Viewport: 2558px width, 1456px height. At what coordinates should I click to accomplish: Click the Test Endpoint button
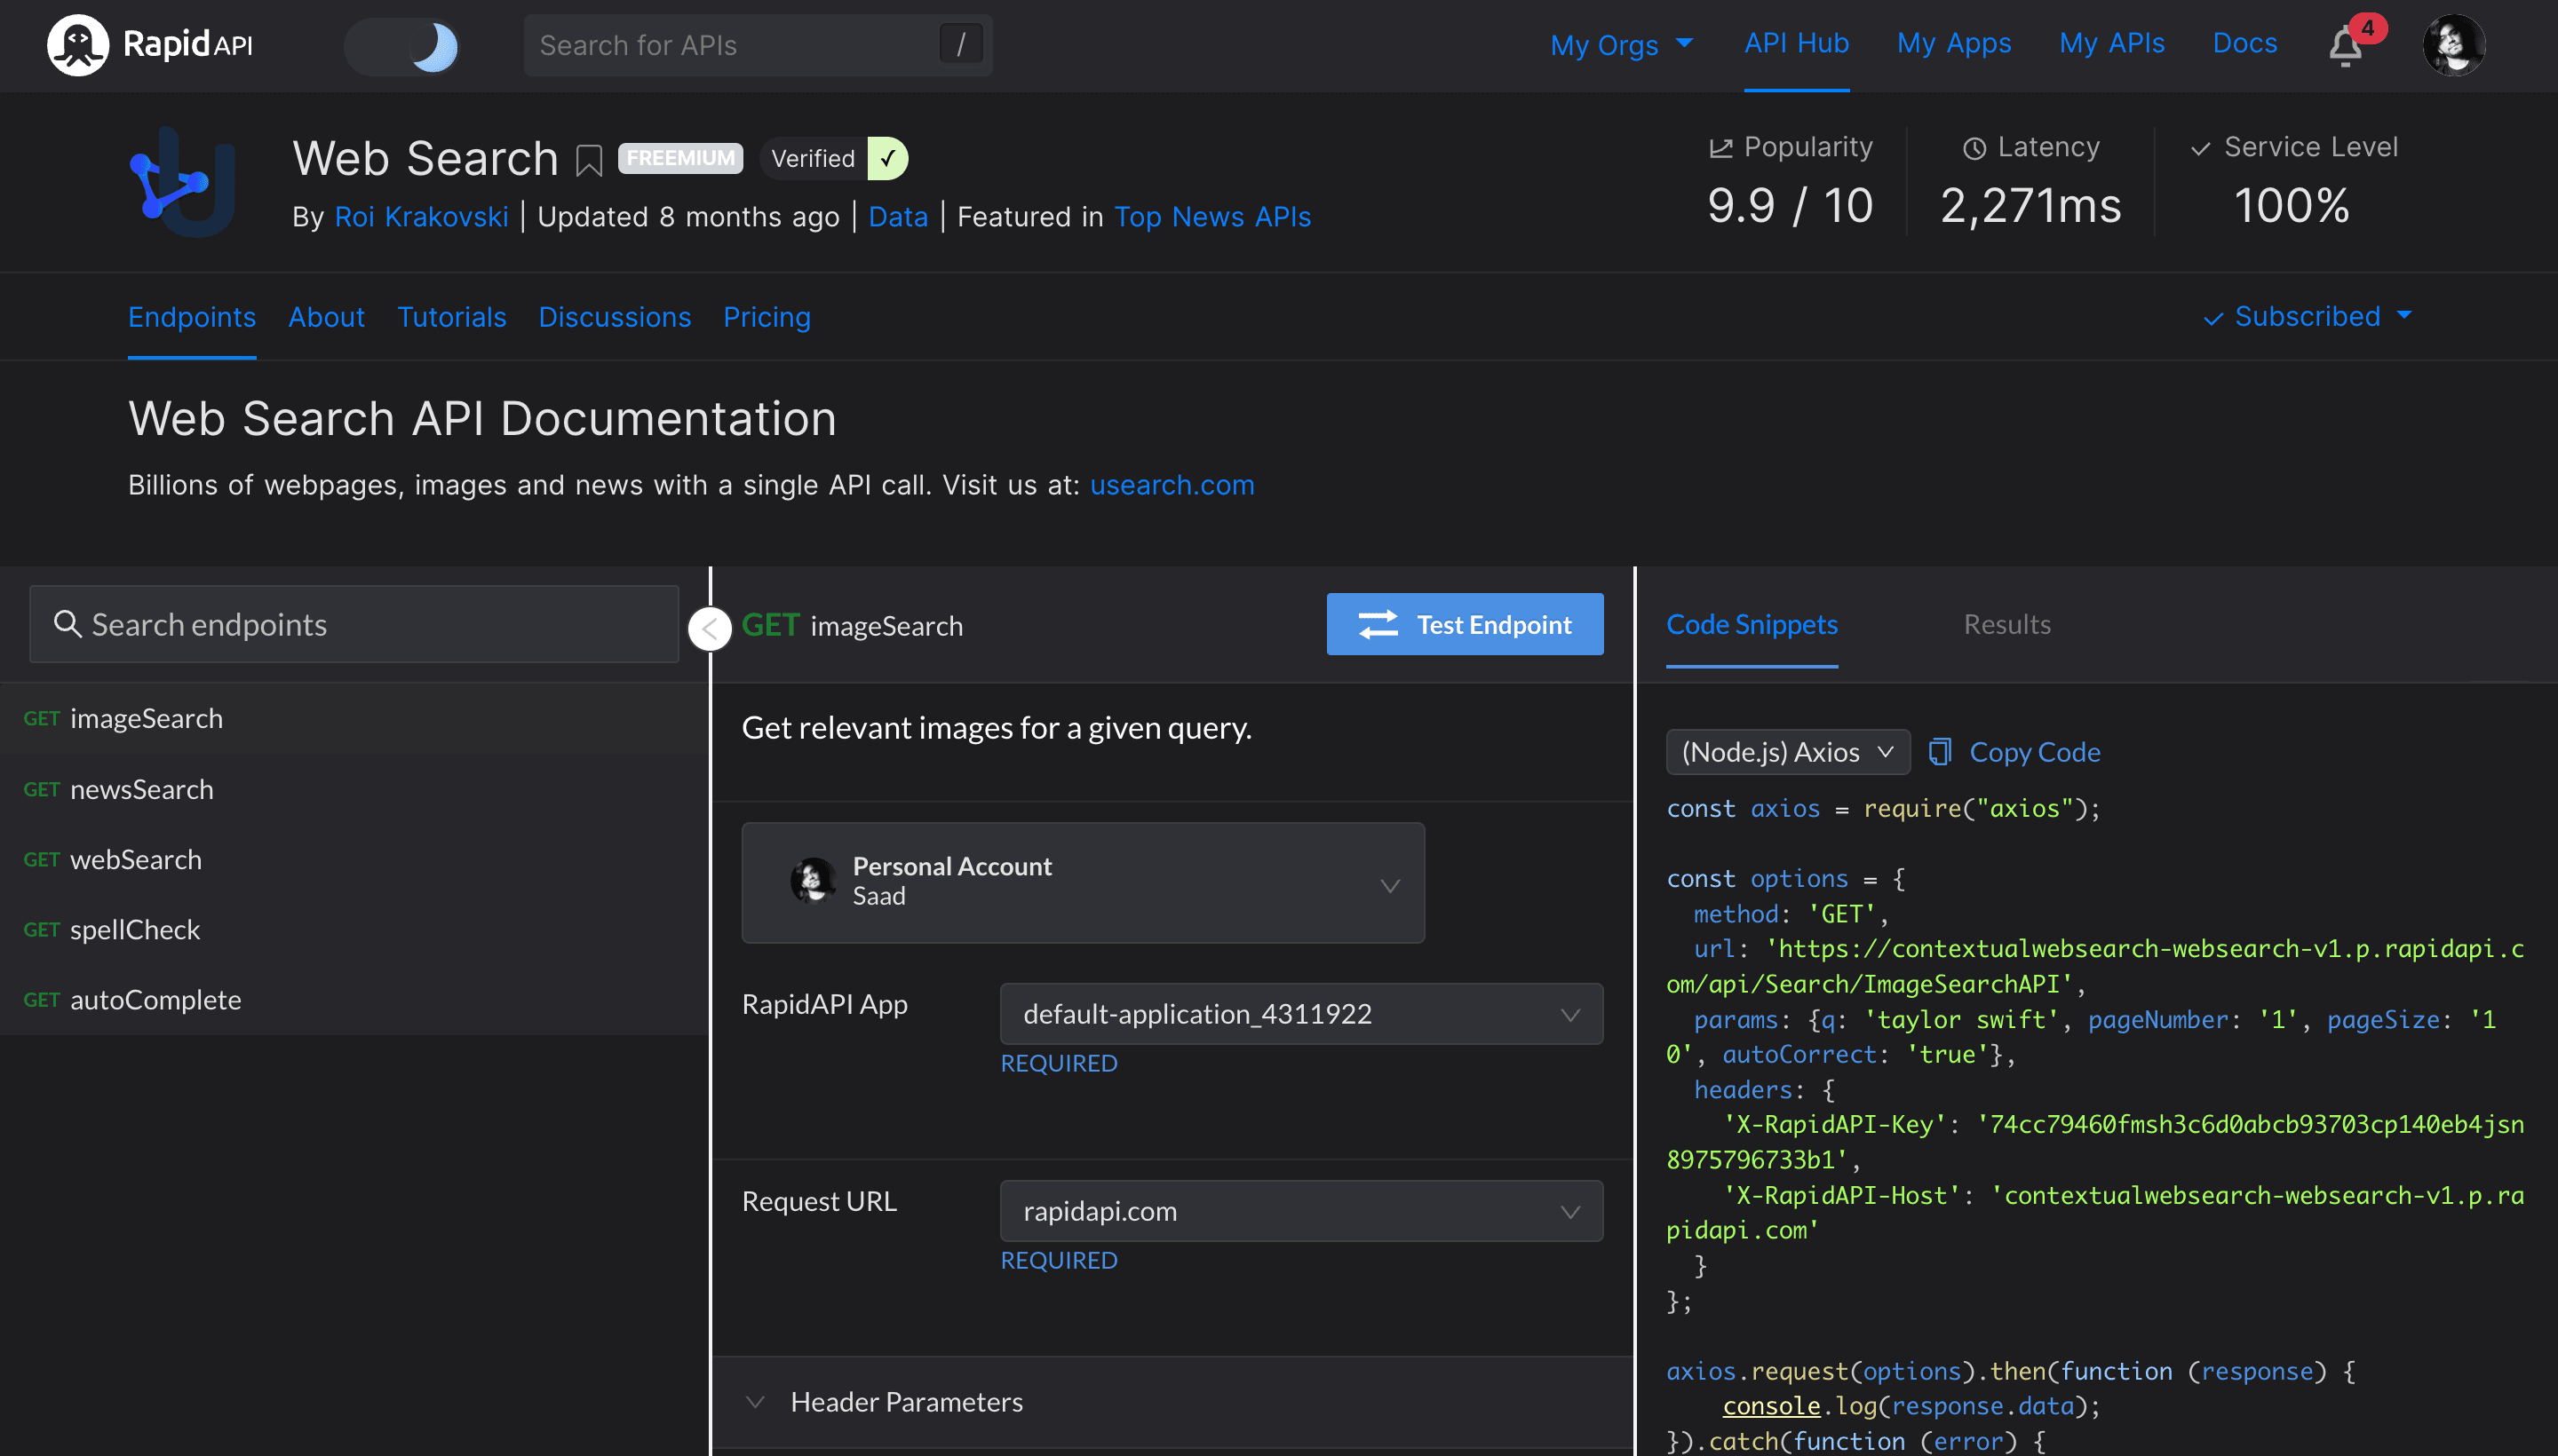pyautogui.click(x=1465, y=624)
